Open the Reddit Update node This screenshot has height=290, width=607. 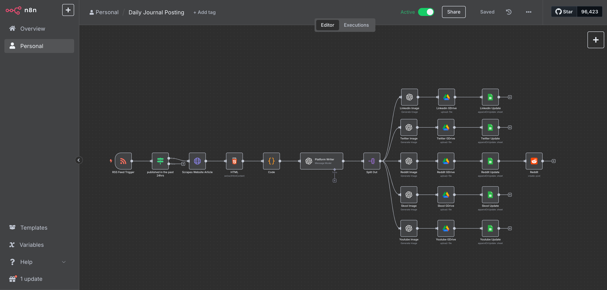490,161
